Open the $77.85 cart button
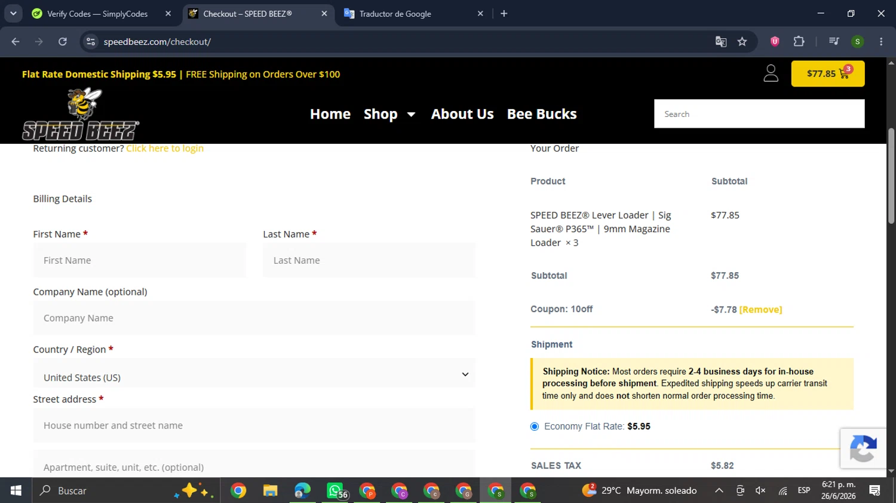The height and width of the screenshot is (503, 896). (x=828, y=73)
